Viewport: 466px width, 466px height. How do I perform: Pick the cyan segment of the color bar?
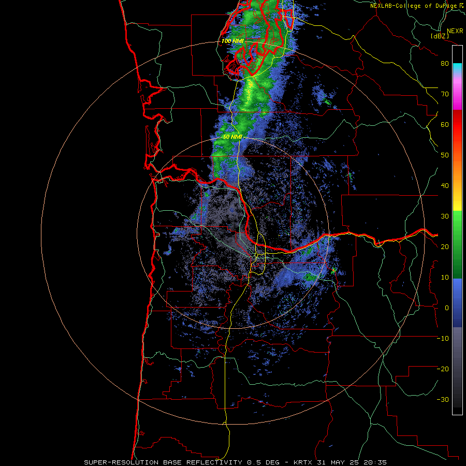[x=457, y=67]
